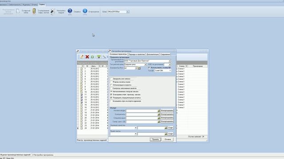The height and width of the screenshot is (159, 284).
Task: Open the Справка help icon
Action: (70, 11)
